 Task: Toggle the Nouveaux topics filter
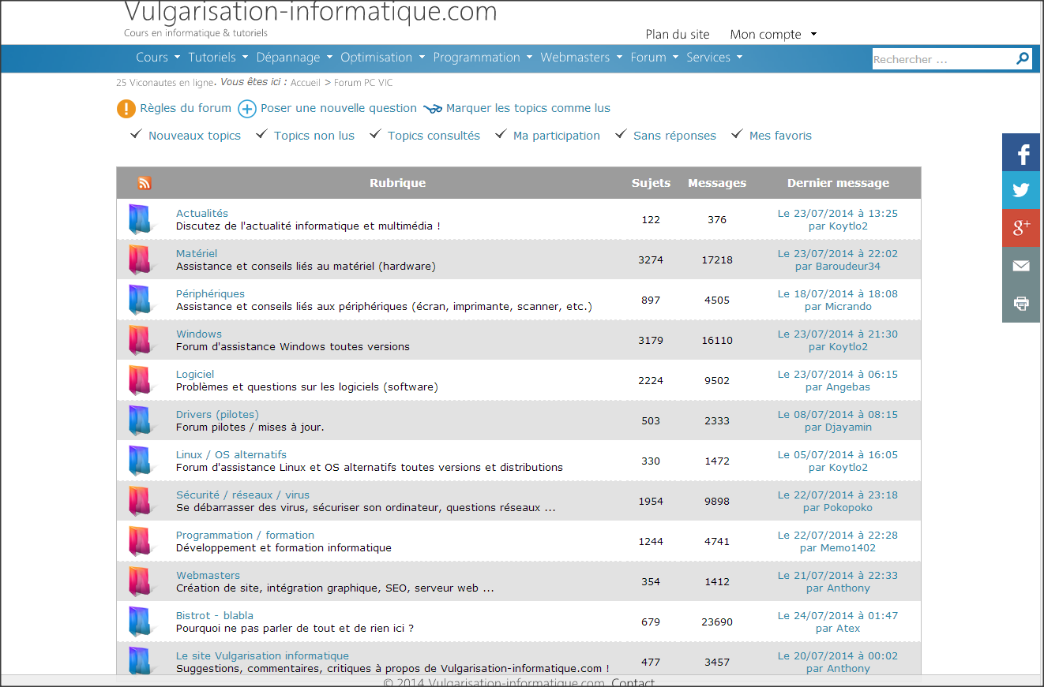pos(194,136)
